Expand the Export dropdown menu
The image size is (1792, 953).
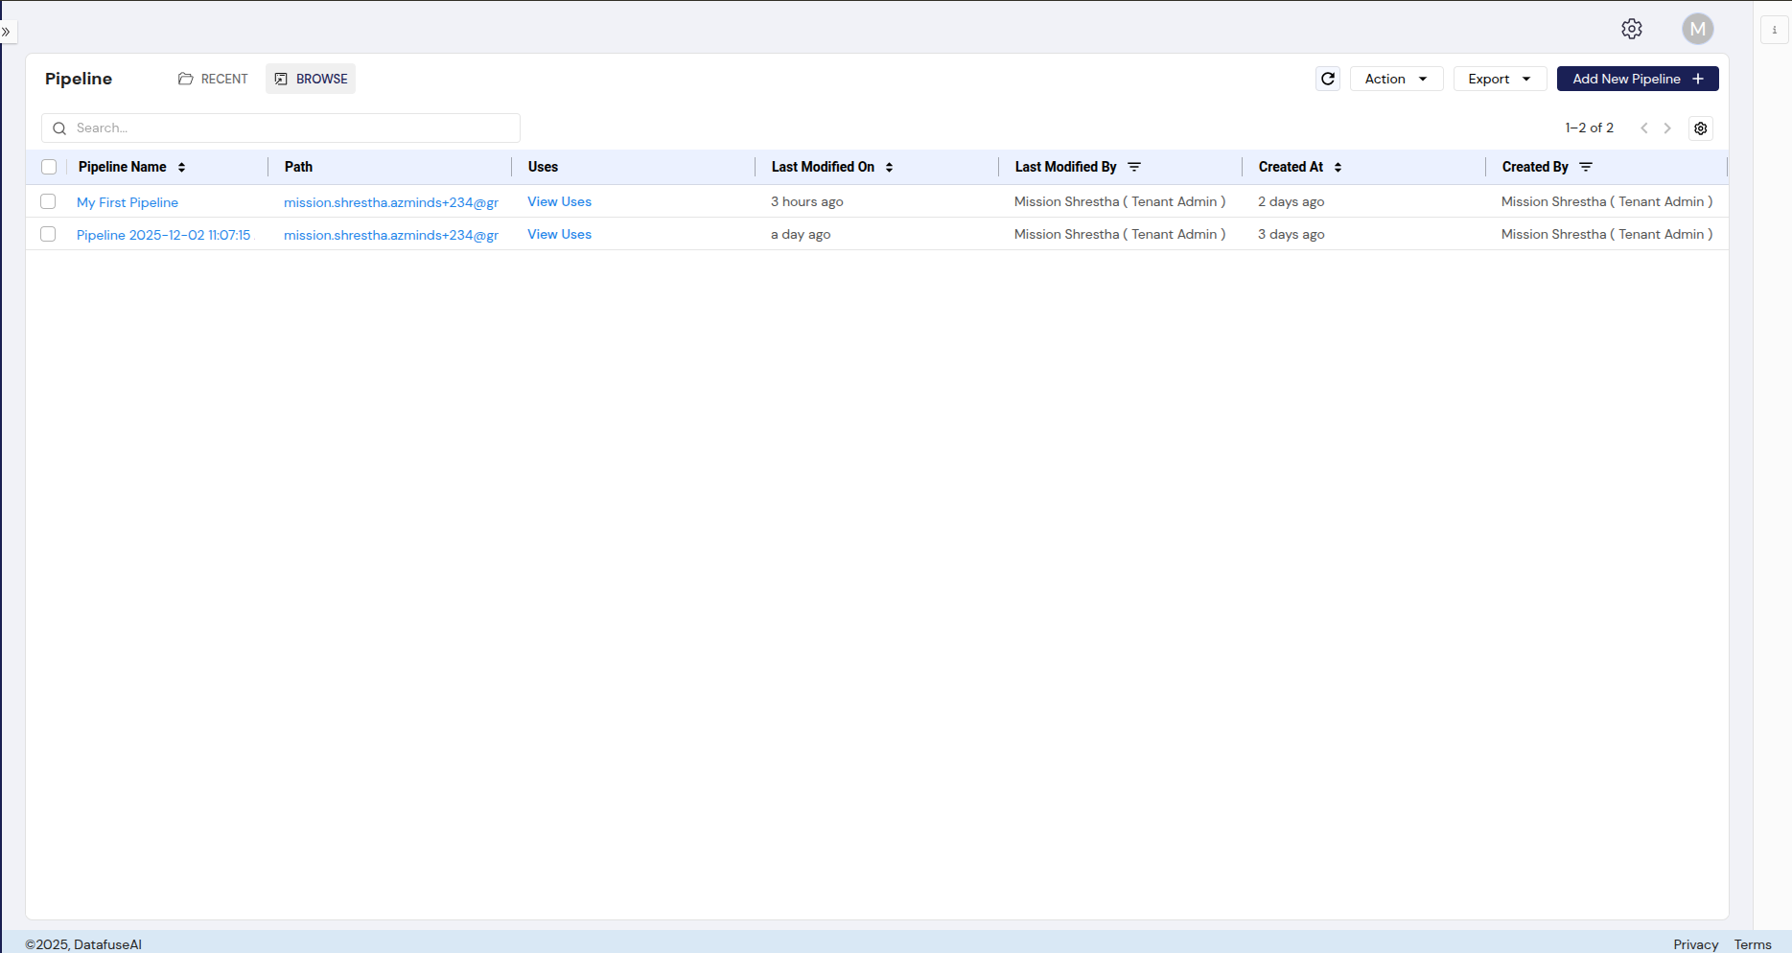(1499, 79)
